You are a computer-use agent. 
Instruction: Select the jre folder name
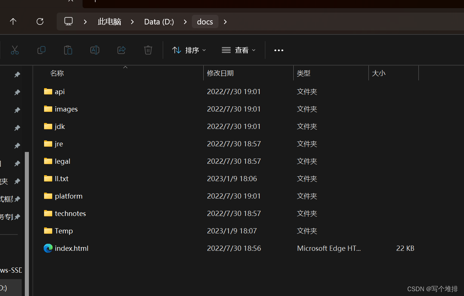click(x=59, y=144)
